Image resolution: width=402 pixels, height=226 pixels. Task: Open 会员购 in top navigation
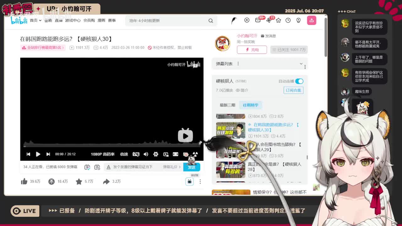(89, 20)
